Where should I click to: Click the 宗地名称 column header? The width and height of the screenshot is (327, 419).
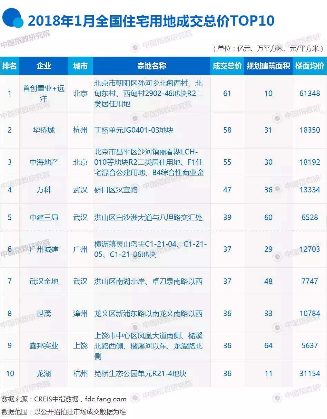tap(148, 66)
